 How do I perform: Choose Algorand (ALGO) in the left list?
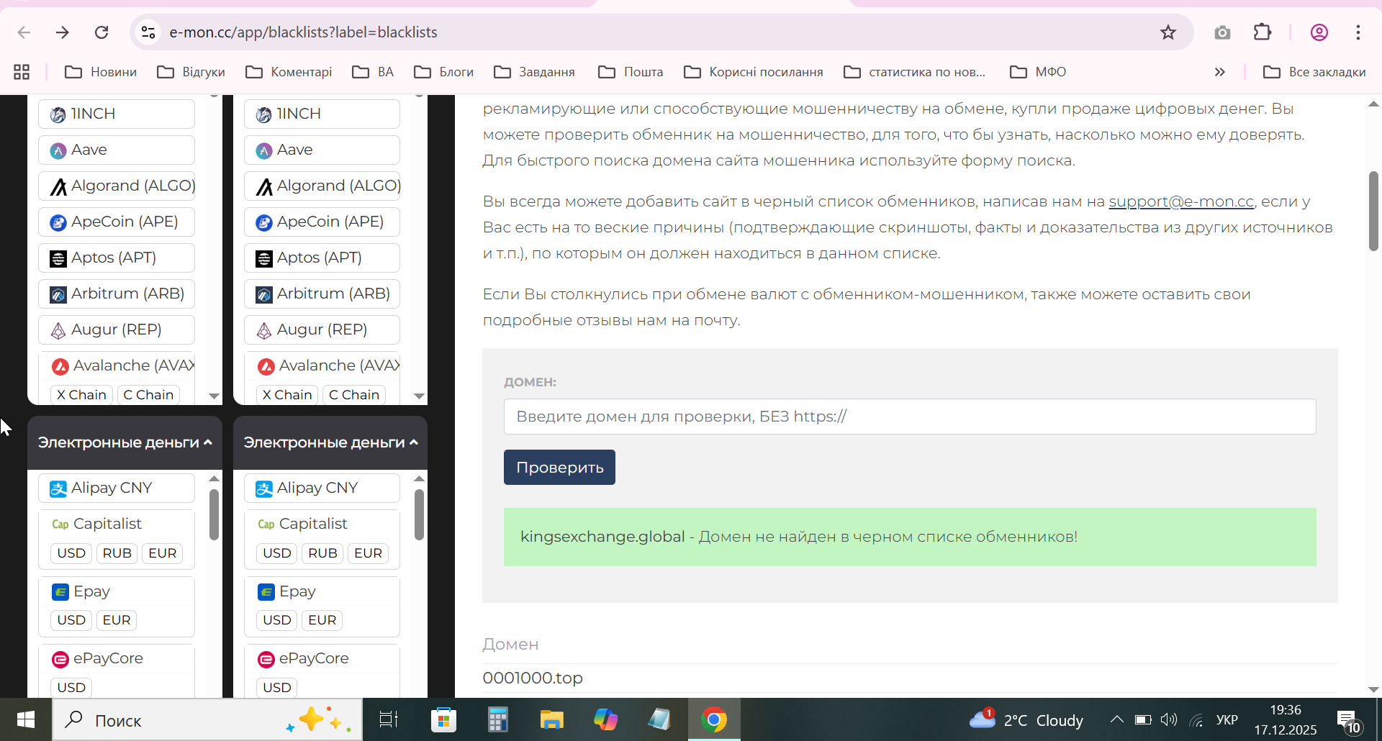(x=117, y=186)
